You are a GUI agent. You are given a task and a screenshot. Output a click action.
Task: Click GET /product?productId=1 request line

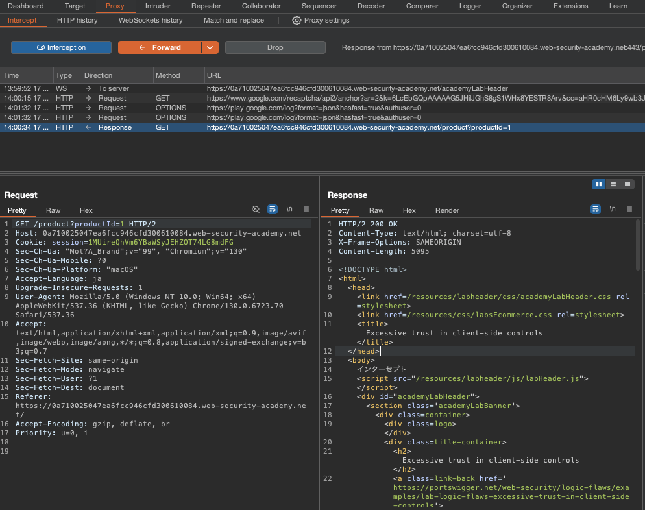[86, 224]
